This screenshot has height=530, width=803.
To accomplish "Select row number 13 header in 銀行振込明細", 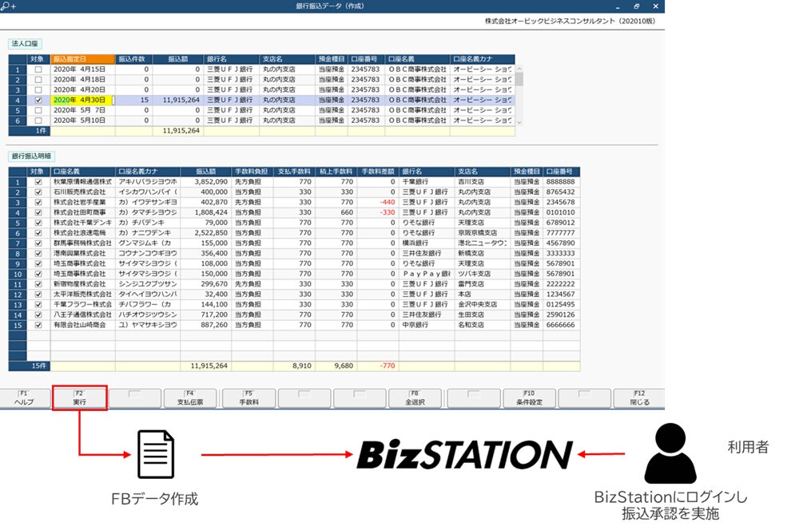I will (18, 304).
